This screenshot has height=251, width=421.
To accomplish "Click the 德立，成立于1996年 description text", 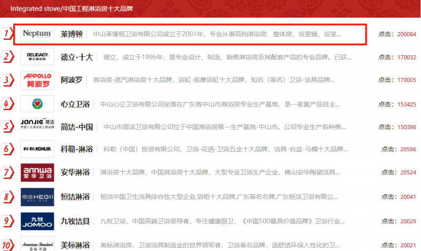I will (x=227, y=57).
